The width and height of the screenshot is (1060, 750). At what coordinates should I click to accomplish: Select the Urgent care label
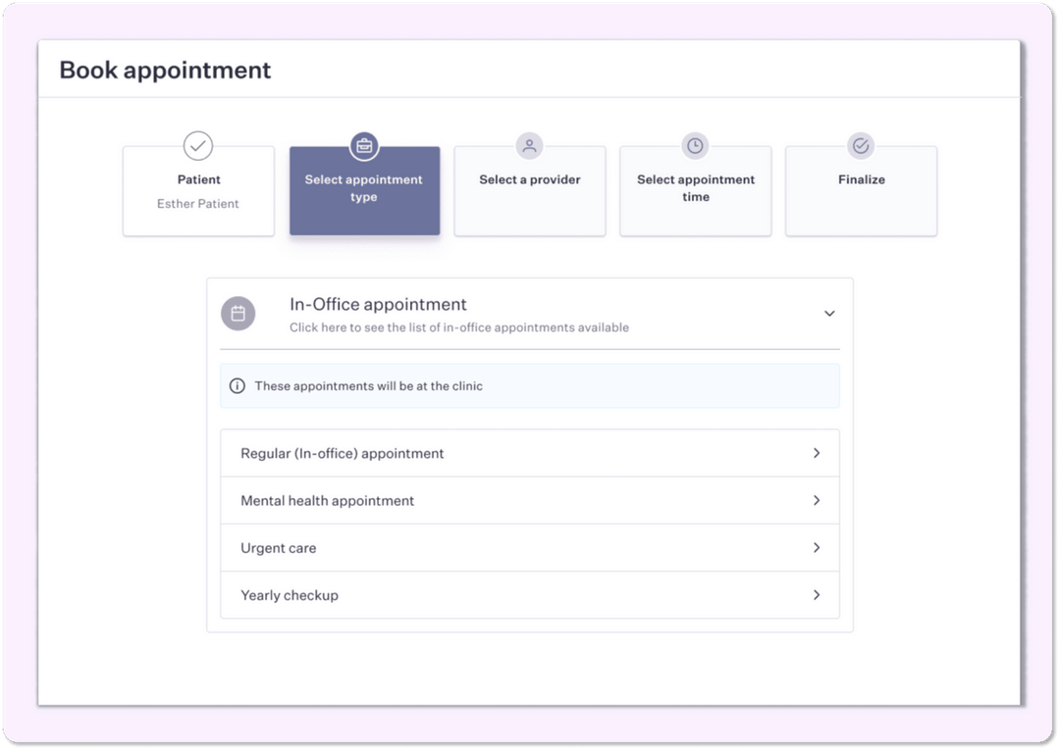click(x=279, y=548)
